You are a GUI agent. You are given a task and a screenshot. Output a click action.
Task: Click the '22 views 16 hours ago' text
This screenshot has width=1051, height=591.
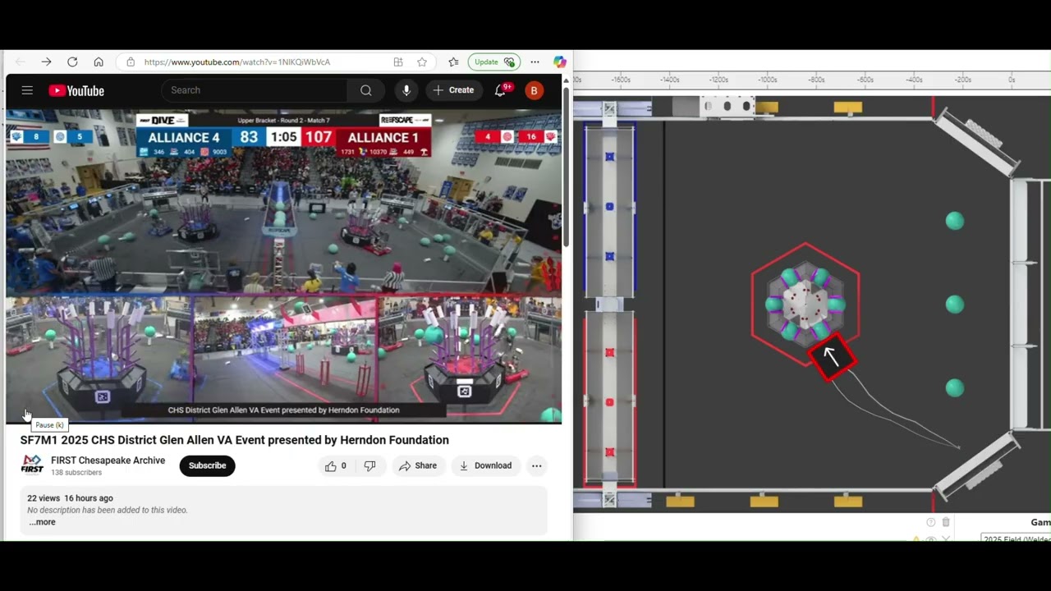pos(70,498)
